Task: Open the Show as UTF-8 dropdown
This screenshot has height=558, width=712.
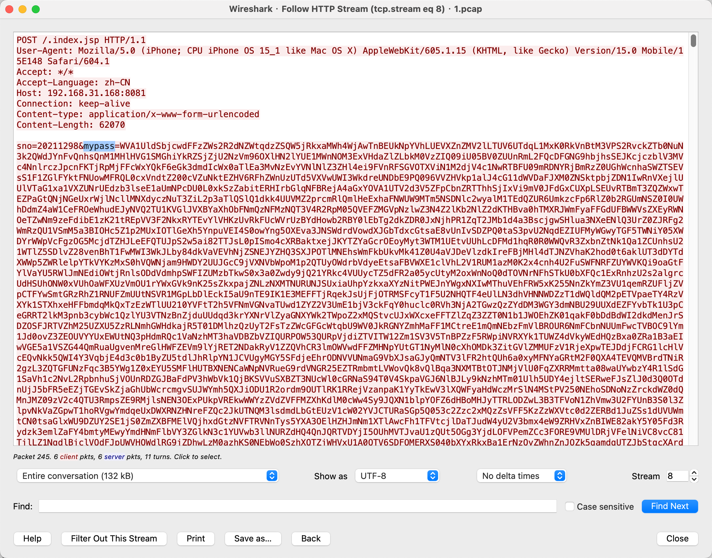Action: (x=397, y=476)
